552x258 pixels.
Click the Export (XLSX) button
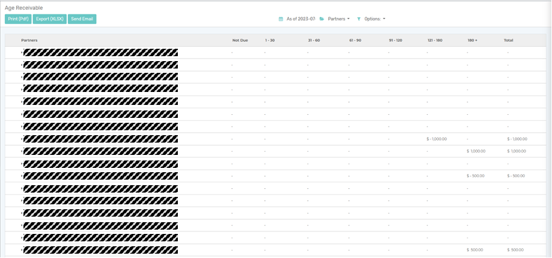point(49,19)
